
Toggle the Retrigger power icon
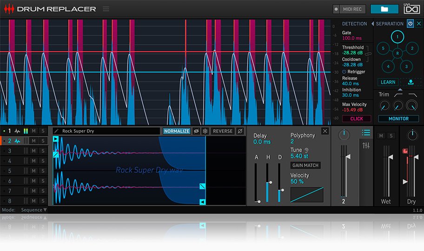(x=344, y=72)
